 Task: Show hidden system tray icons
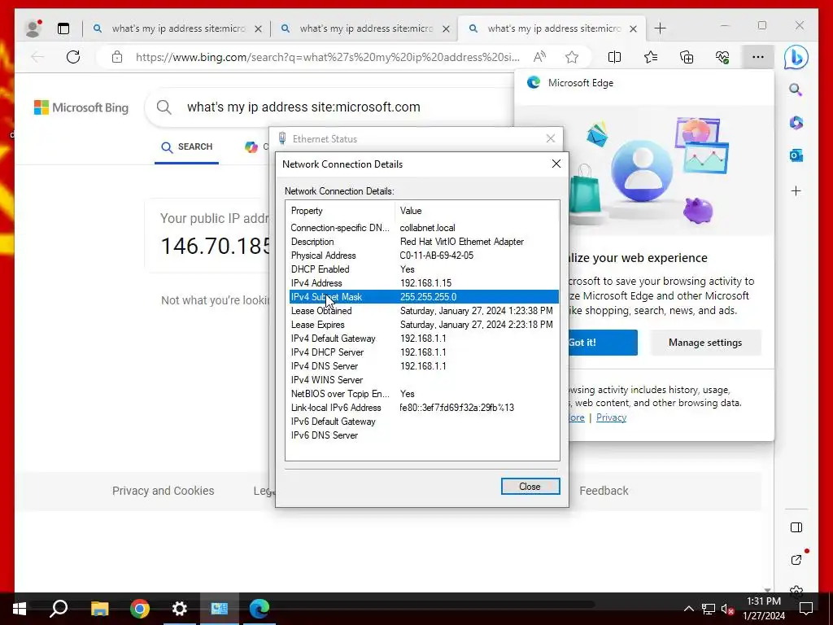pos(688,609)
